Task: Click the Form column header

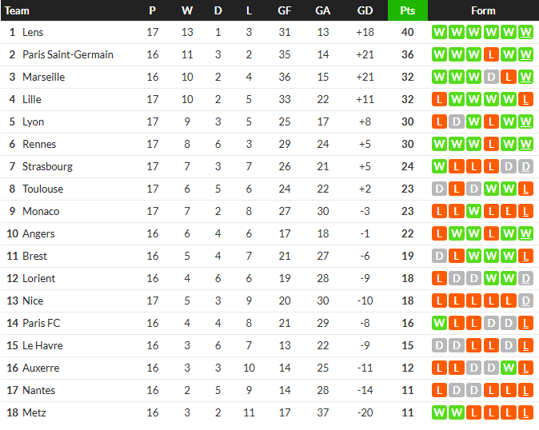Action: (x=483, y=10)
